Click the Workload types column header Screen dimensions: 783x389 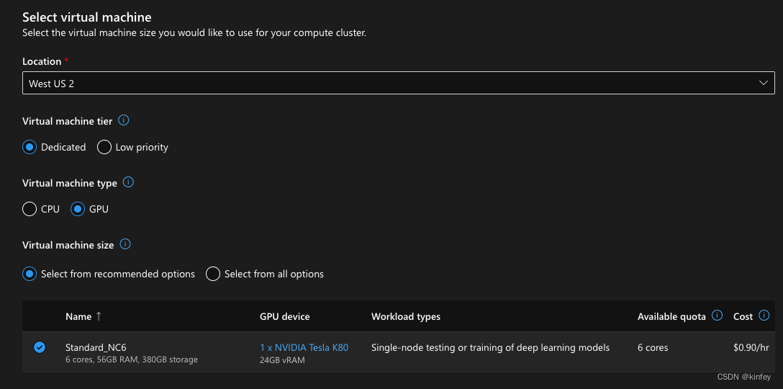pos(405,316)
